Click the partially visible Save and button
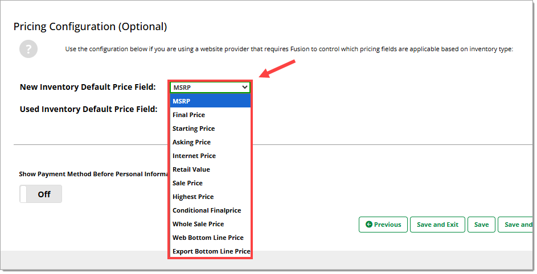 [517, 225]
